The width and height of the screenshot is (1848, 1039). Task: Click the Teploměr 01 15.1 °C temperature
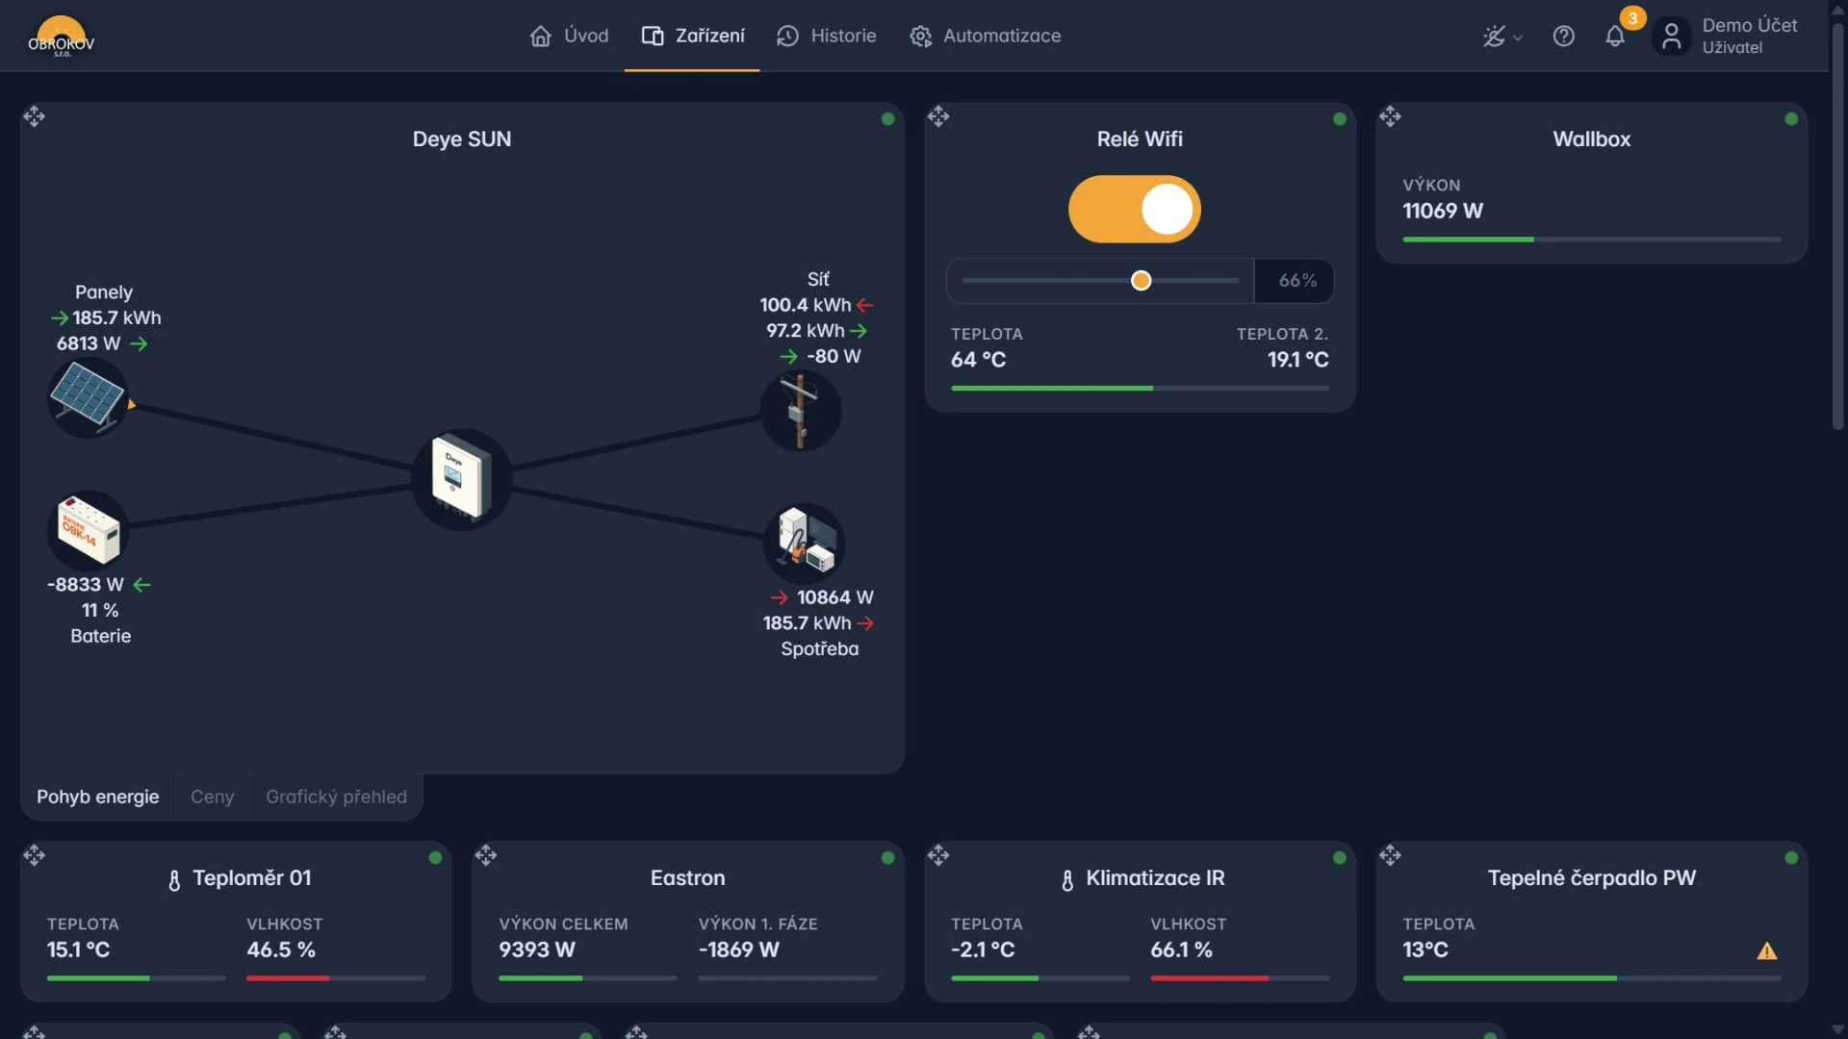point(79,950)
